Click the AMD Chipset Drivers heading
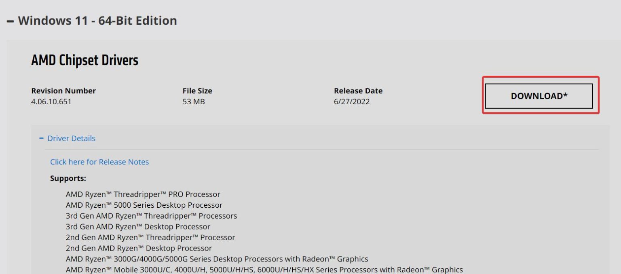The height and width of the screenshot is (274, 621). pos(84,61)
